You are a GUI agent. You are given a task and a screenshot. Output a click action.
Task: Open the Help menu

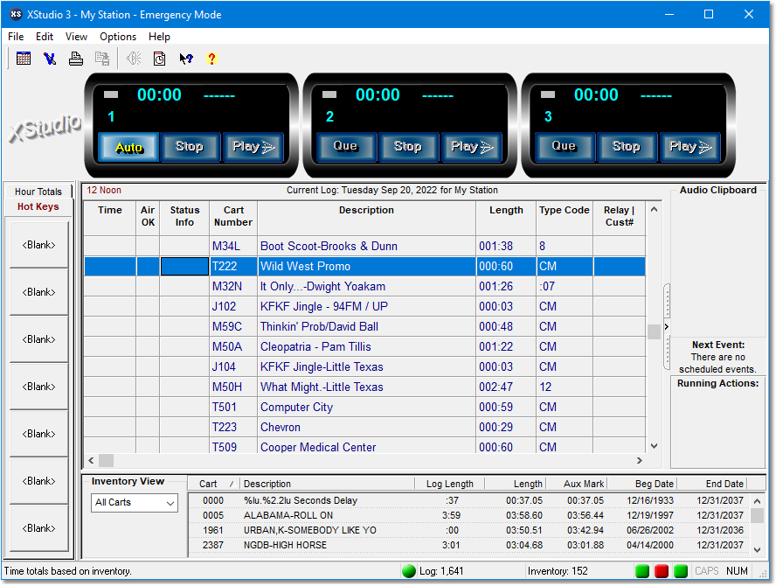(159, 37)
